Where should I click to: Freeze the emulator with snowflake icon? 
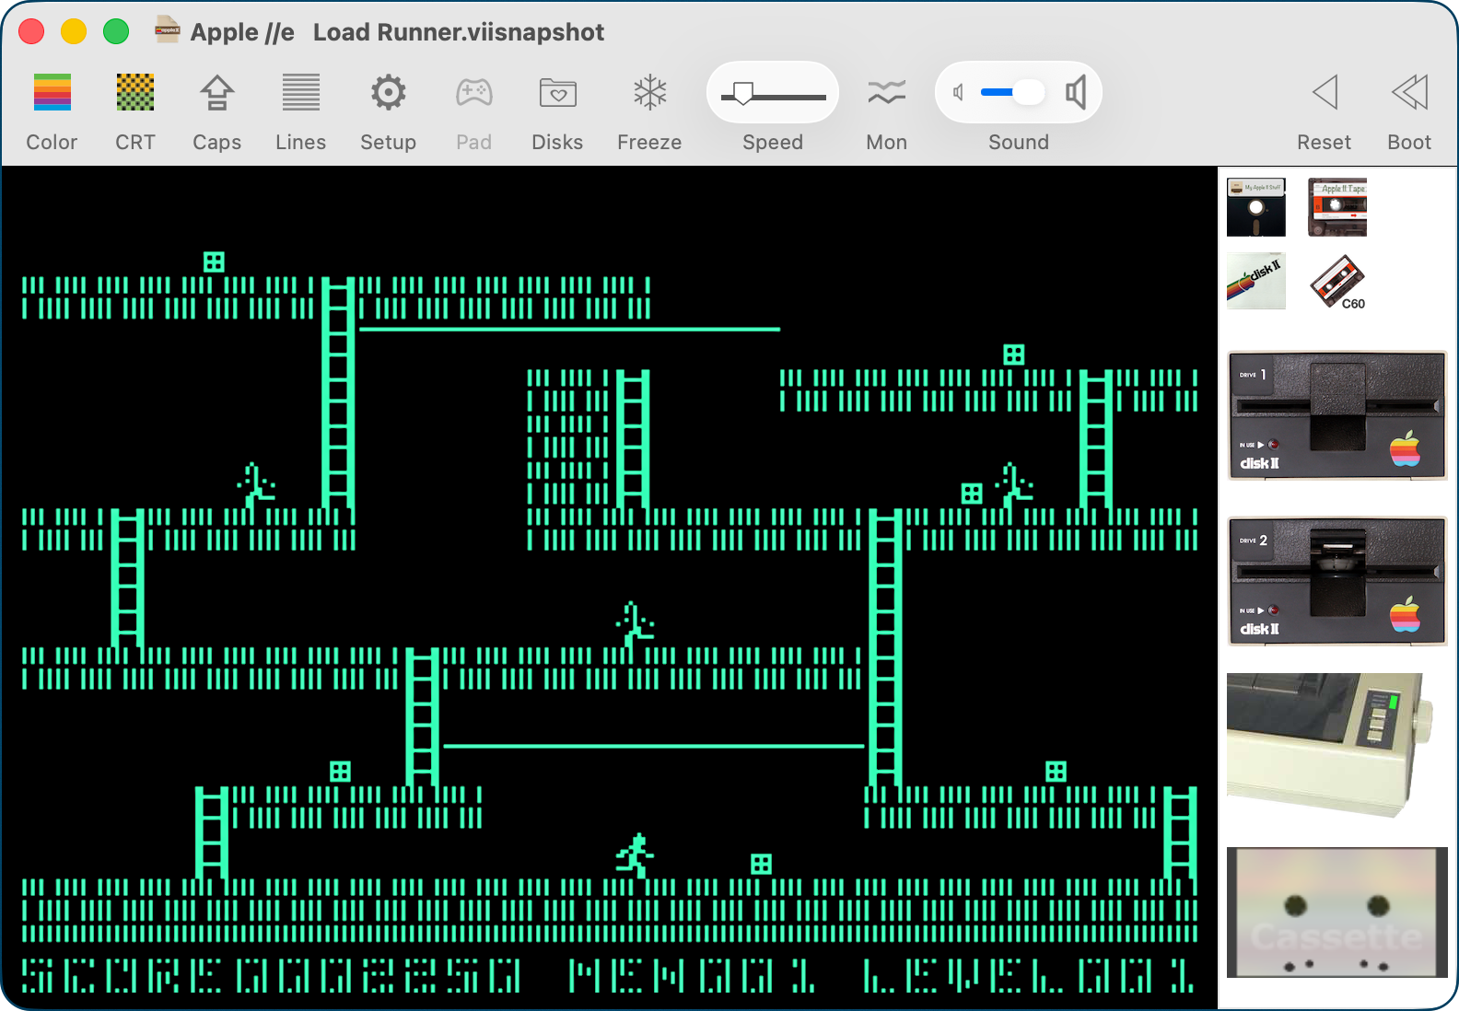pyautogui.click(x=649, y=93)
